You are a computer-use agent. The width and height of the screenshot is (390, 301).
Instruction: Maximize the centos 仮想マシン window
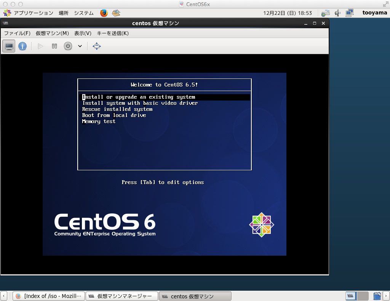click(314, 23)
